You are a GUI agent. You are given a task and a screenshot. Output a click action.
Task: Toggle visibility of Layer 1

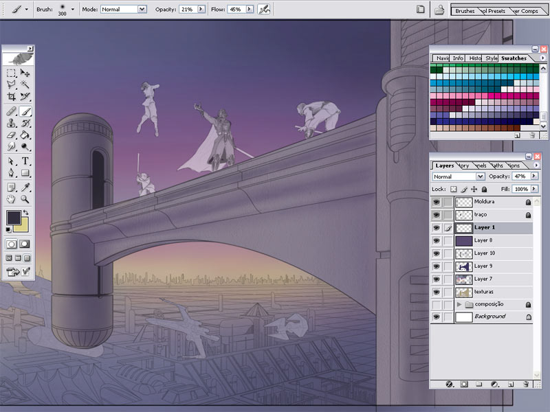coord(437,228)
